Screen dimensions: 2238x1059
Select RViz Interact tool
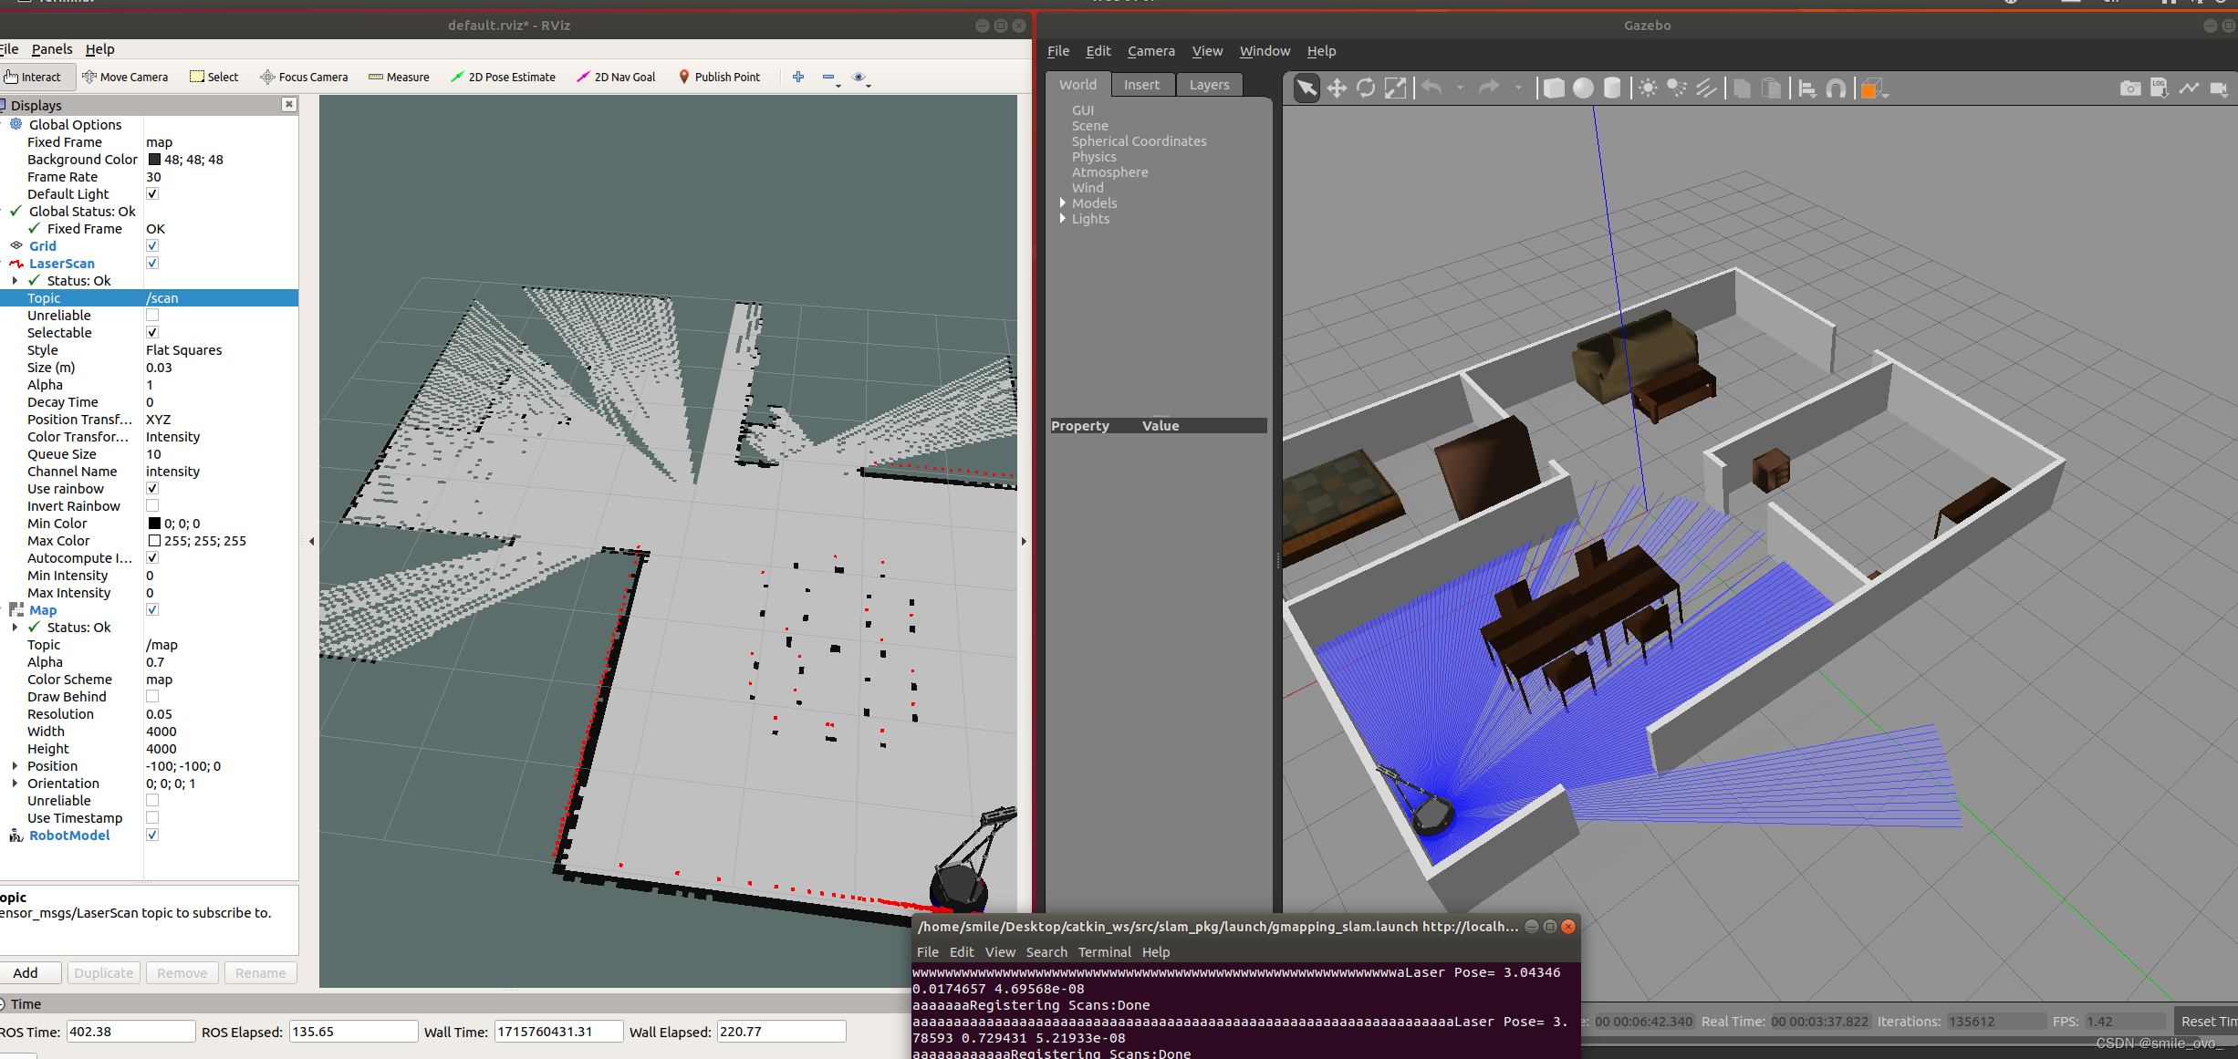[33, 77]
